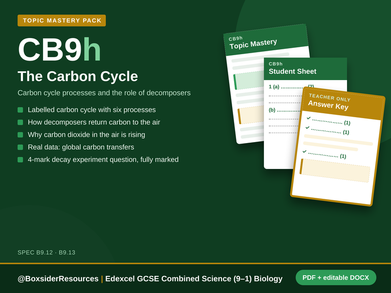
Task: Click green square beside Why carbon dioxide bullet
Action: pos(21,135)
